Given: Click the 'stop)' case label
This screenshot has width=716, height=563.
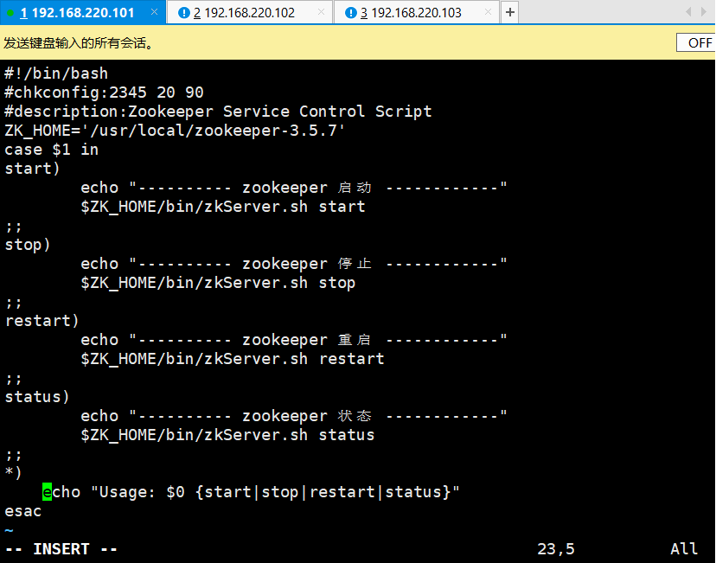Looking at the screenshot, I should (28, 245).
